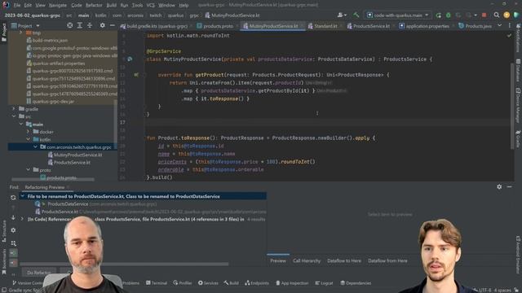This screenshot has width=522, height=293.
Task: Open the Logcat tool window
Action: [x=324, y=283]
